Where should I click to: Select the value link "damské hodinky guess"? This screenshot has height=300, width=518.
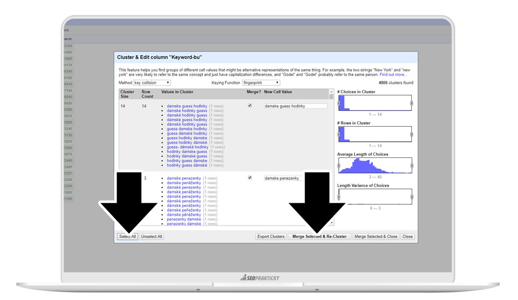click(x=187, y=115)
